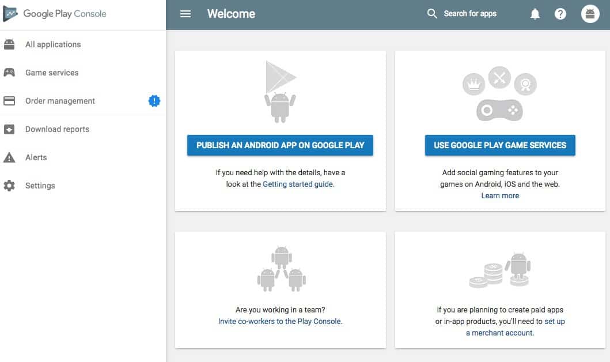The image size is (610, 362).
Task: Click the All applications Android icon
Action: point(9,44)
